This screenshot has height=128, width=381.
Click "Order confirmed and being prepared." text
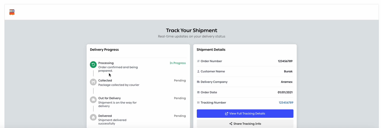[x=118, y=69]
